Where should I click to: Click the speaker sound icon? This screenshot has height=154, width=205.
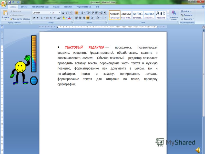click(198, 150)
